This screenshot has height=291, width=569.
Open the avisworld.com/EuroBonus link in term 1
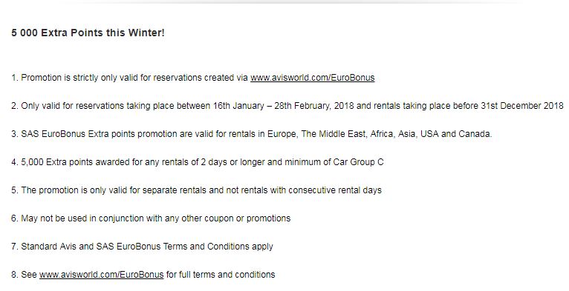point(313,78)
